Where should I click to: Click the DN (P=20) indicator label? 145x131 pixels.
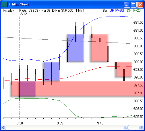click(x=134, y=11)
